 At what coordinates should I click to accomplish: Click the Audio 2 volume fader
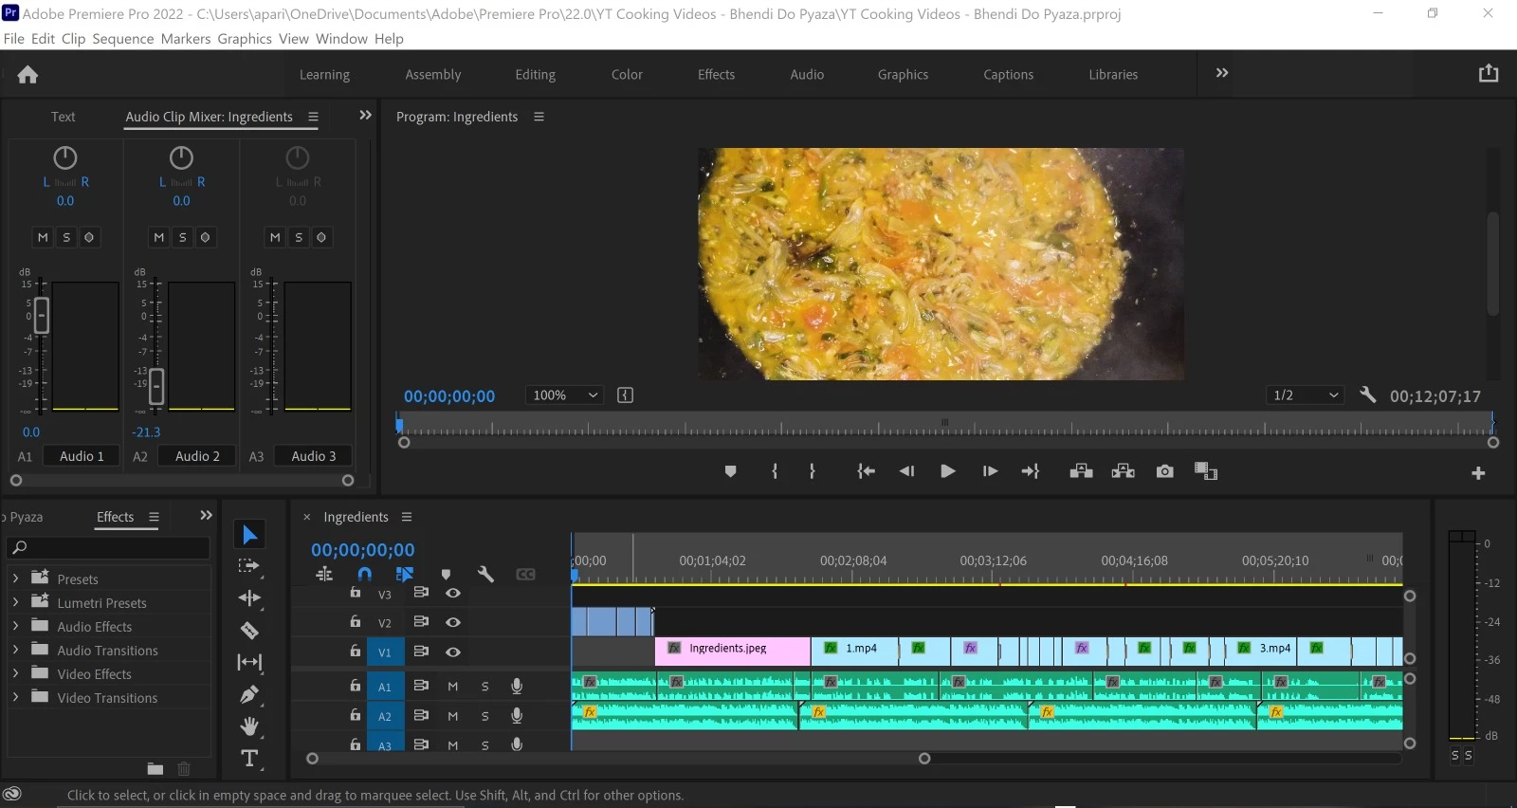click(x=156, y=385)
